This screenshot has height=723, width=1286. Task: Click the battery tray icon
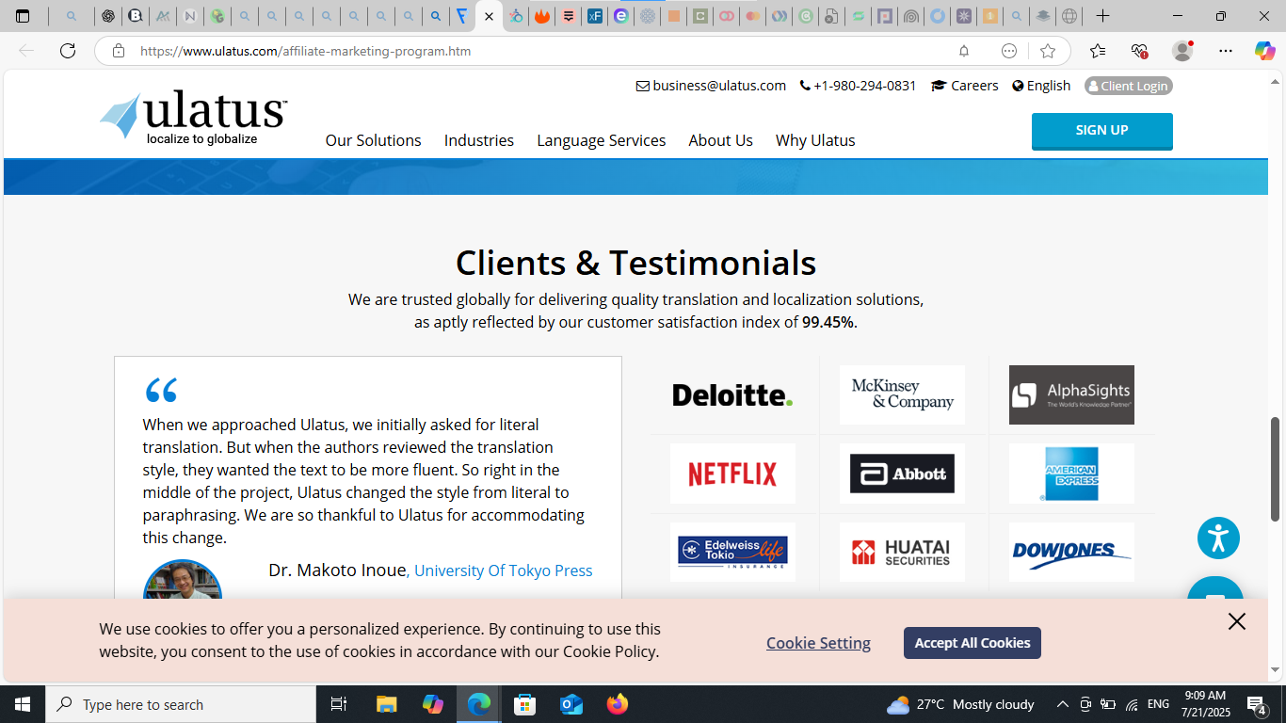(x=1108, y=704)
